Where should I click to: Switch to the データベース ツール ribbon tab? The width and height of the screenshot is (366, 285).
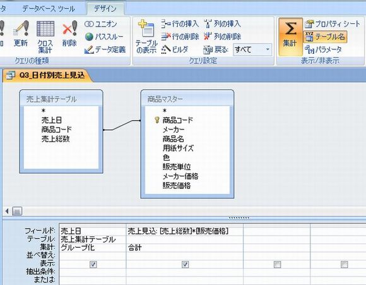coord(49,9)
